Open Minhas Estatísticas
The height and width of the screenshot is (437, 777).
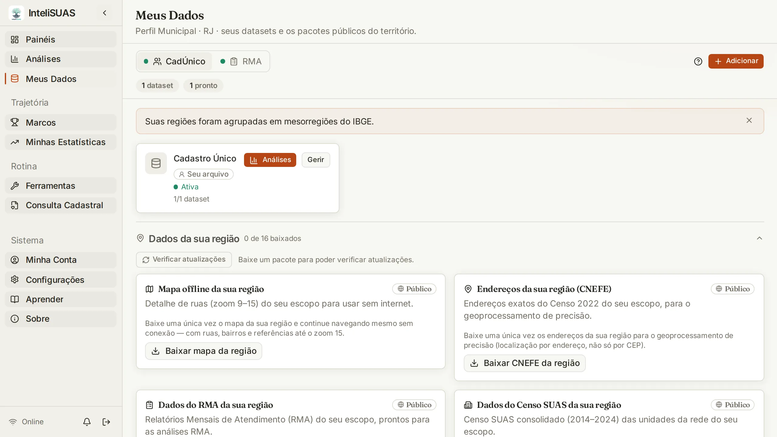click(61, 142)
